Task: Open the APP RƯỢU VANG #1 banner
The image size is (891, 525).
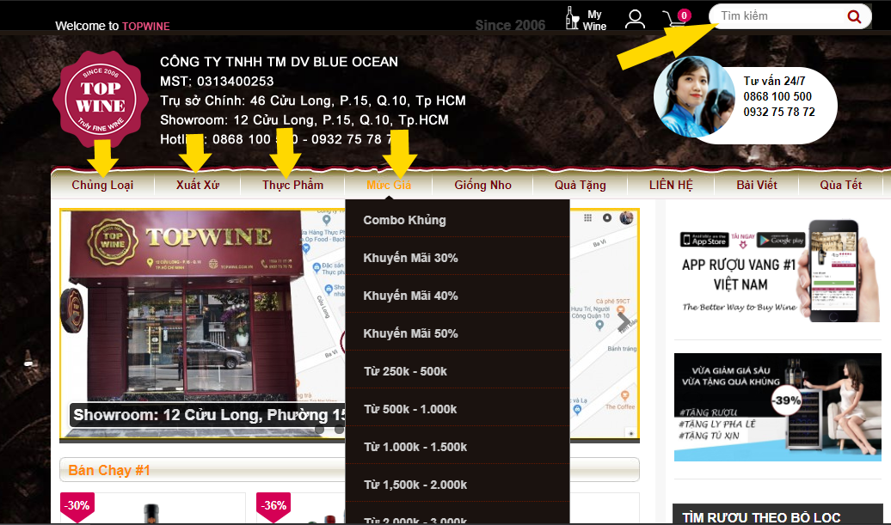Action: [x=777, y=271]
